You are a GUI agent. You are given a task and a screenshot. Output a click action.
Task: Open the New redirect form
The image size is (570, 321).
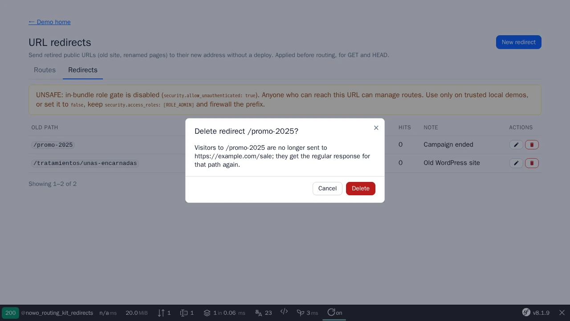tap(519, 42)
